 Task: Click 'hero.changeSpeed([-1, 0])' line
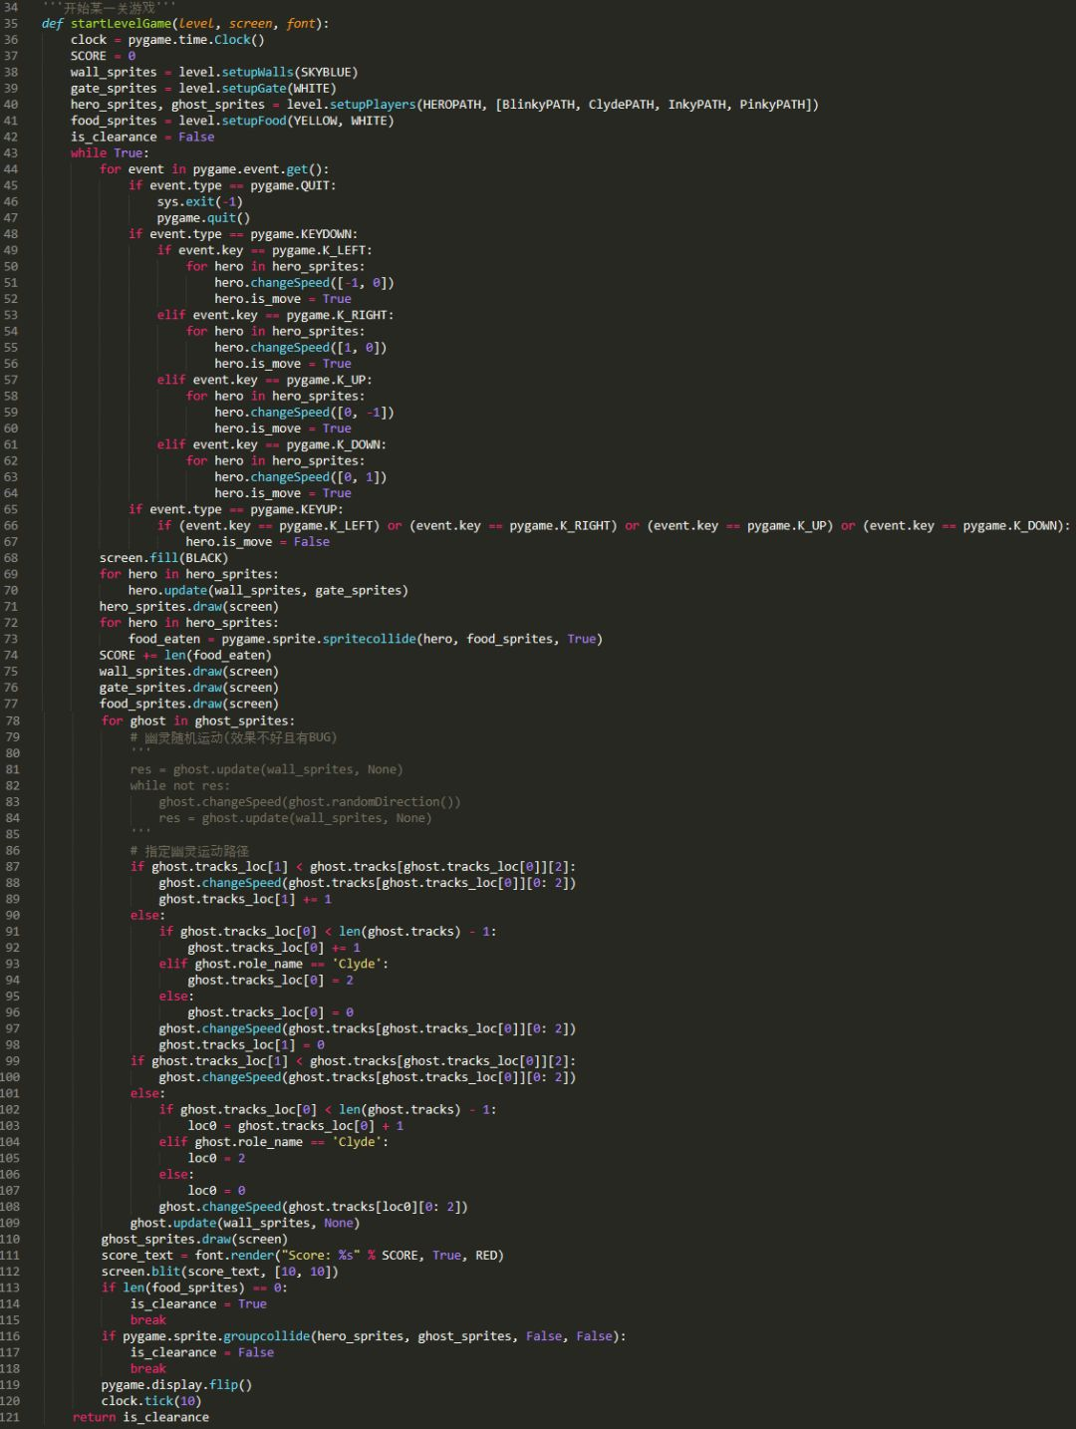(304, 283)
